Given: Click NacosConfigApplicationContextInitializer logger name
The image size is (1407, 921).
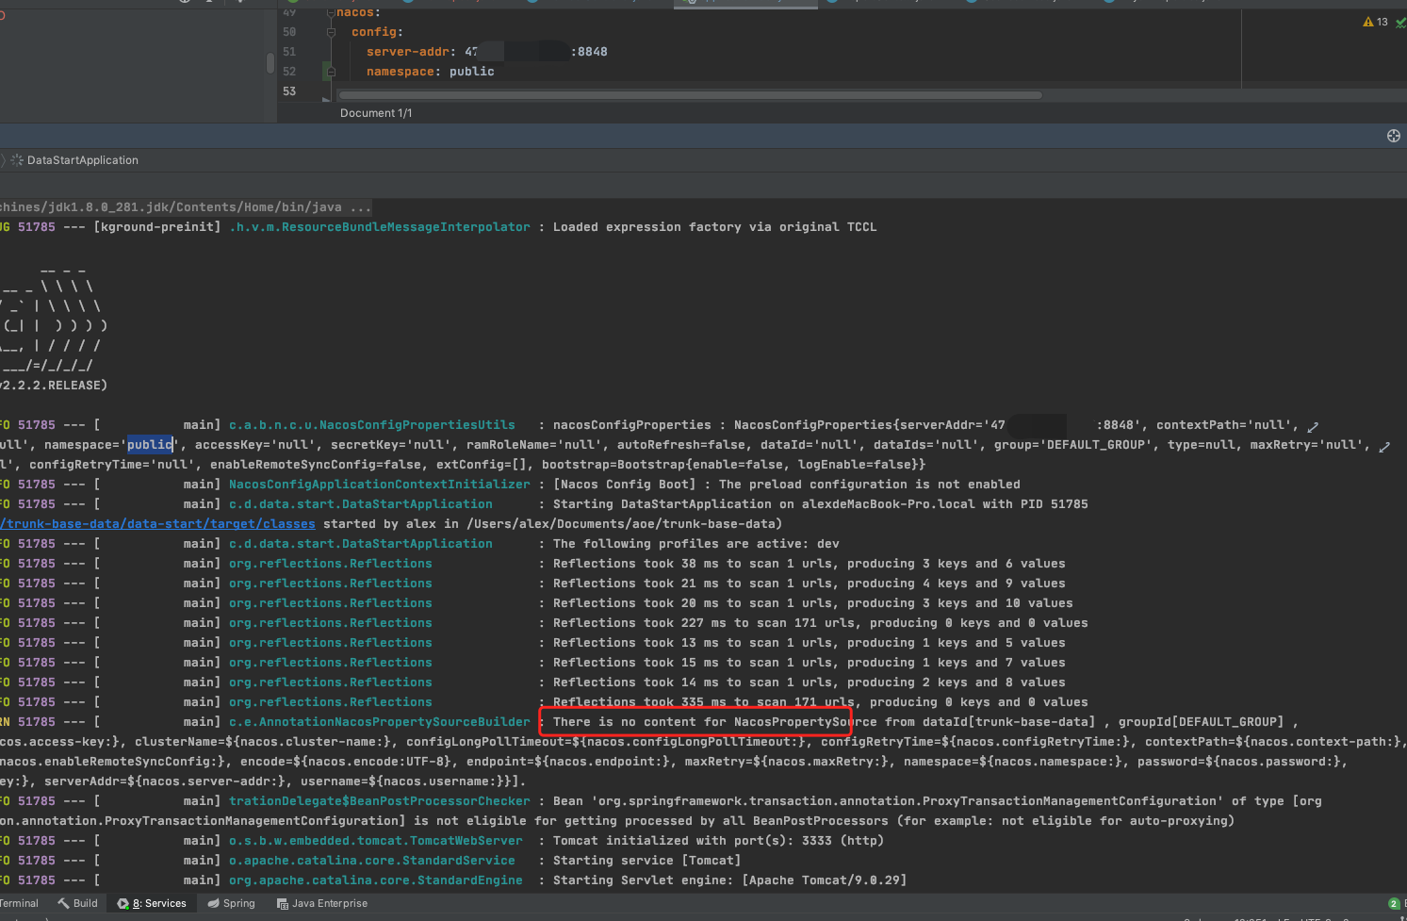Looking at the screenshot, I should click(380, 485).
